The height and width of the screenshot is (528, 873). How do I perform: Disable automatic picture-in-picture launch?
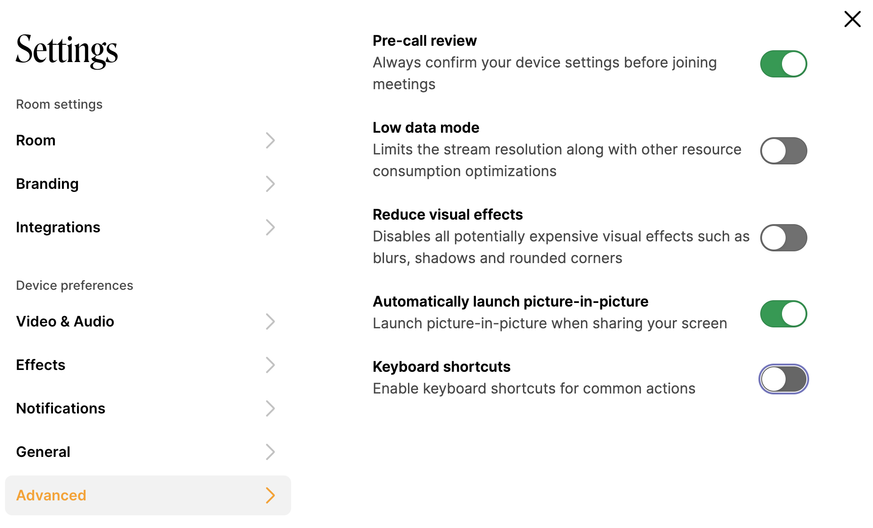pos(784,313)
